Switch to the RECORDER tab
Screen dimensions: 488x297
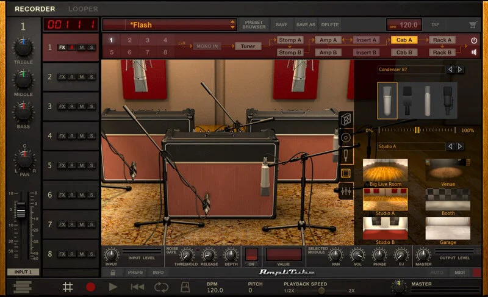35,9
